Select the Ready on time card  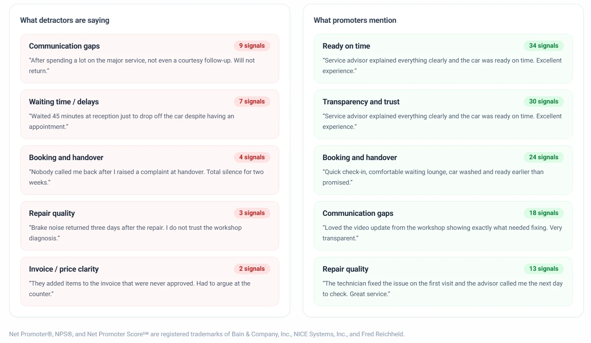tap(443, 58)
